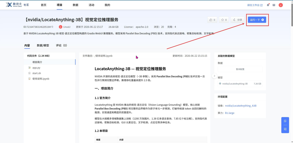Click the LinusLI author name
The height and width of the screenshot is (143, 293).
[x=67, y=27]
